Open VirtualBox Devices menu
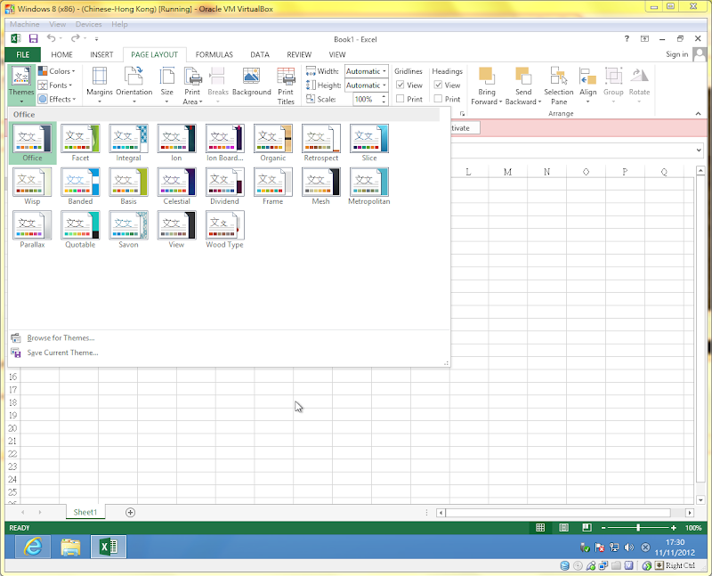Screen dimensions: 712x576 tap(88, 24)
